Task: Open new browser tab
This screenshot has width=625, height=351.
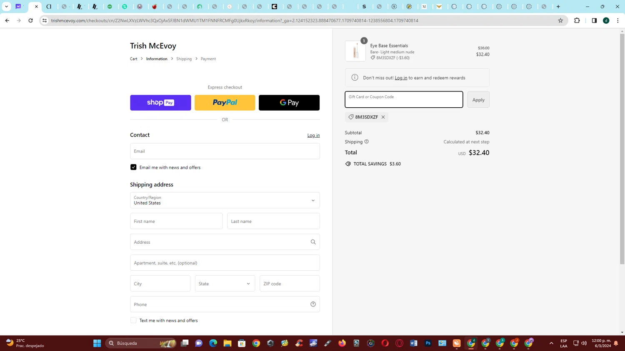Action: coord(558,7)
